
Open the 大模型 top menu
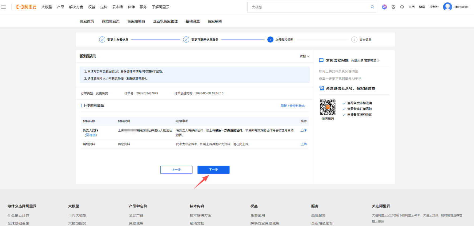47,7
